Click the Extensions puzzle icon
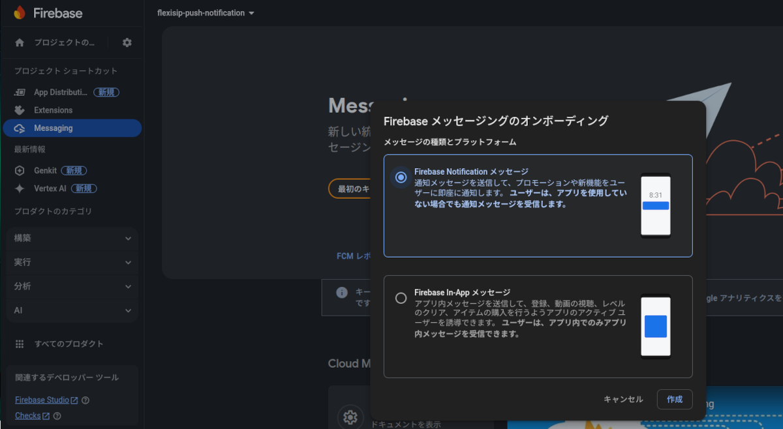Viewport: 783px width, 429px height. (20, 110)
